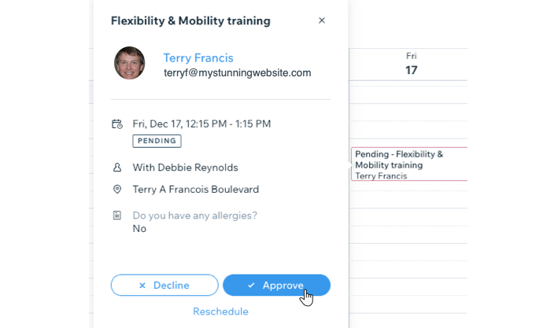
Task: Click With Debbie Reynolds staff text
Action: pos(185,168)
